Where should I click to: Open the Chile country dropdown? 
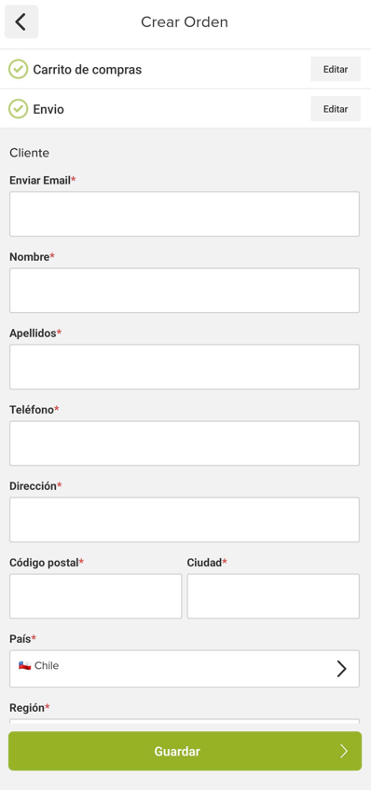pos(185,669)
